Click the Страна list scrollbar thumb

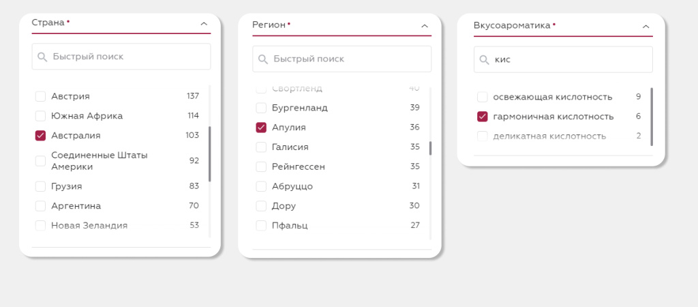209,153
